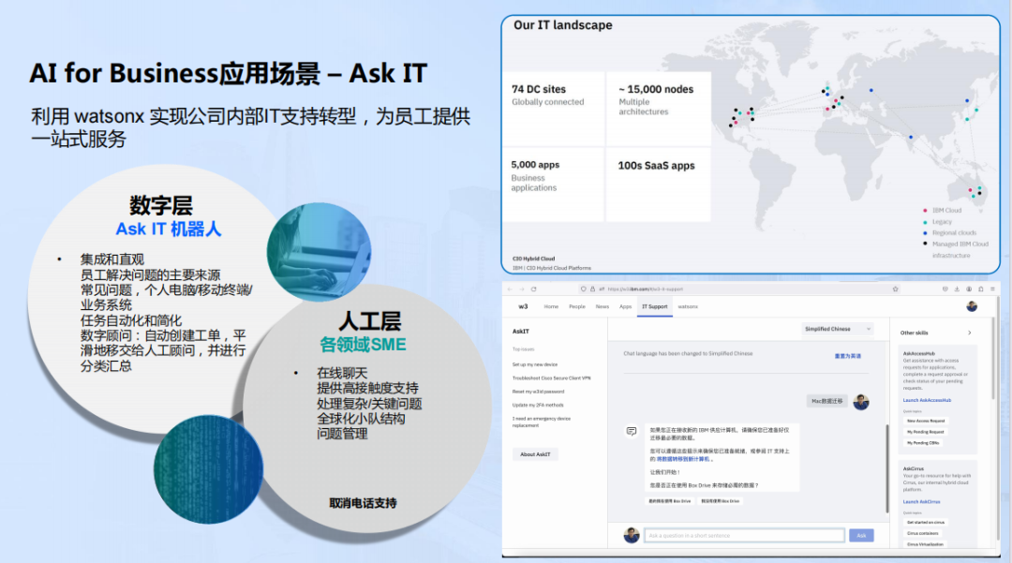Click the extensions icon in the browser toolbar
This screenshot has height=563, width=1012.
click(x=981, y=289)
